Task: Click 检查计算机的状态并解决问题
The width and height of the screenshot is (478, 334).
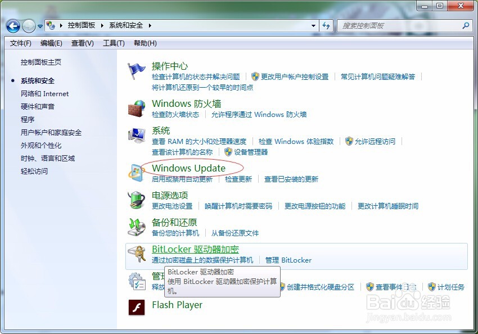Action: pyautogui.click(x=196, y=76)
